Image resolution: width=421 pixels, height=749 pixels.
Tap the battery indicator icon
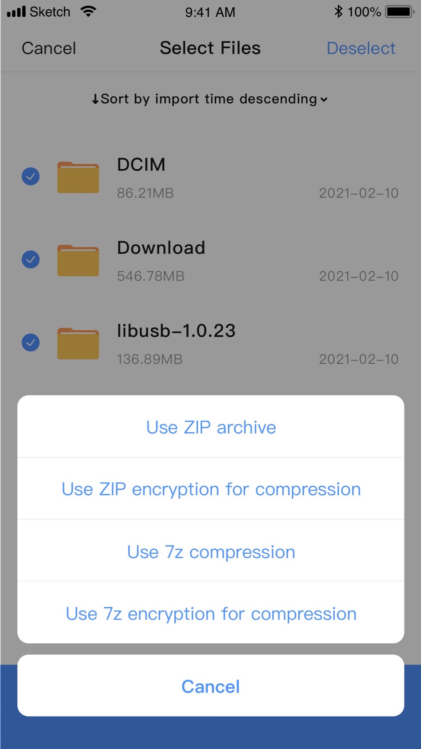coord(400,11)
